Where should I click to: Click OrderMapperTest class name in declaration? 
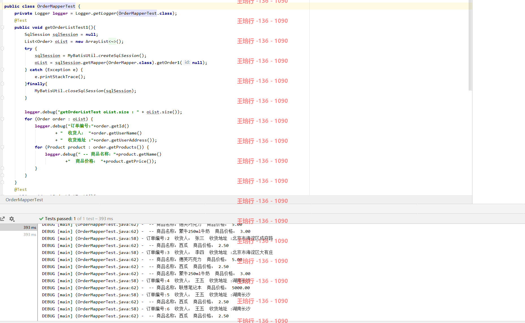pyautogui.click(x=56, y=6)
